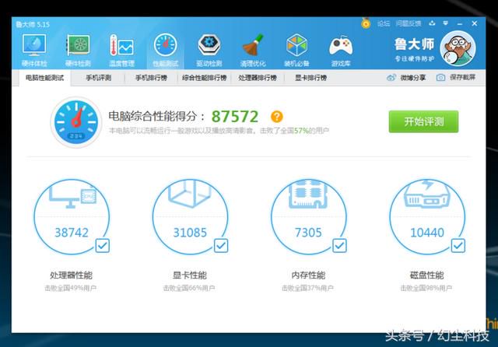
Task: Click the gold medal icon in title bar
Action: tap(366, 23)
